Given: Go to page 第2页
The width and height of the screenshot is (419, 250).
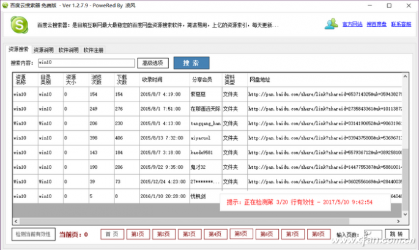Looking at the screenshot, I should click(164, 234).
